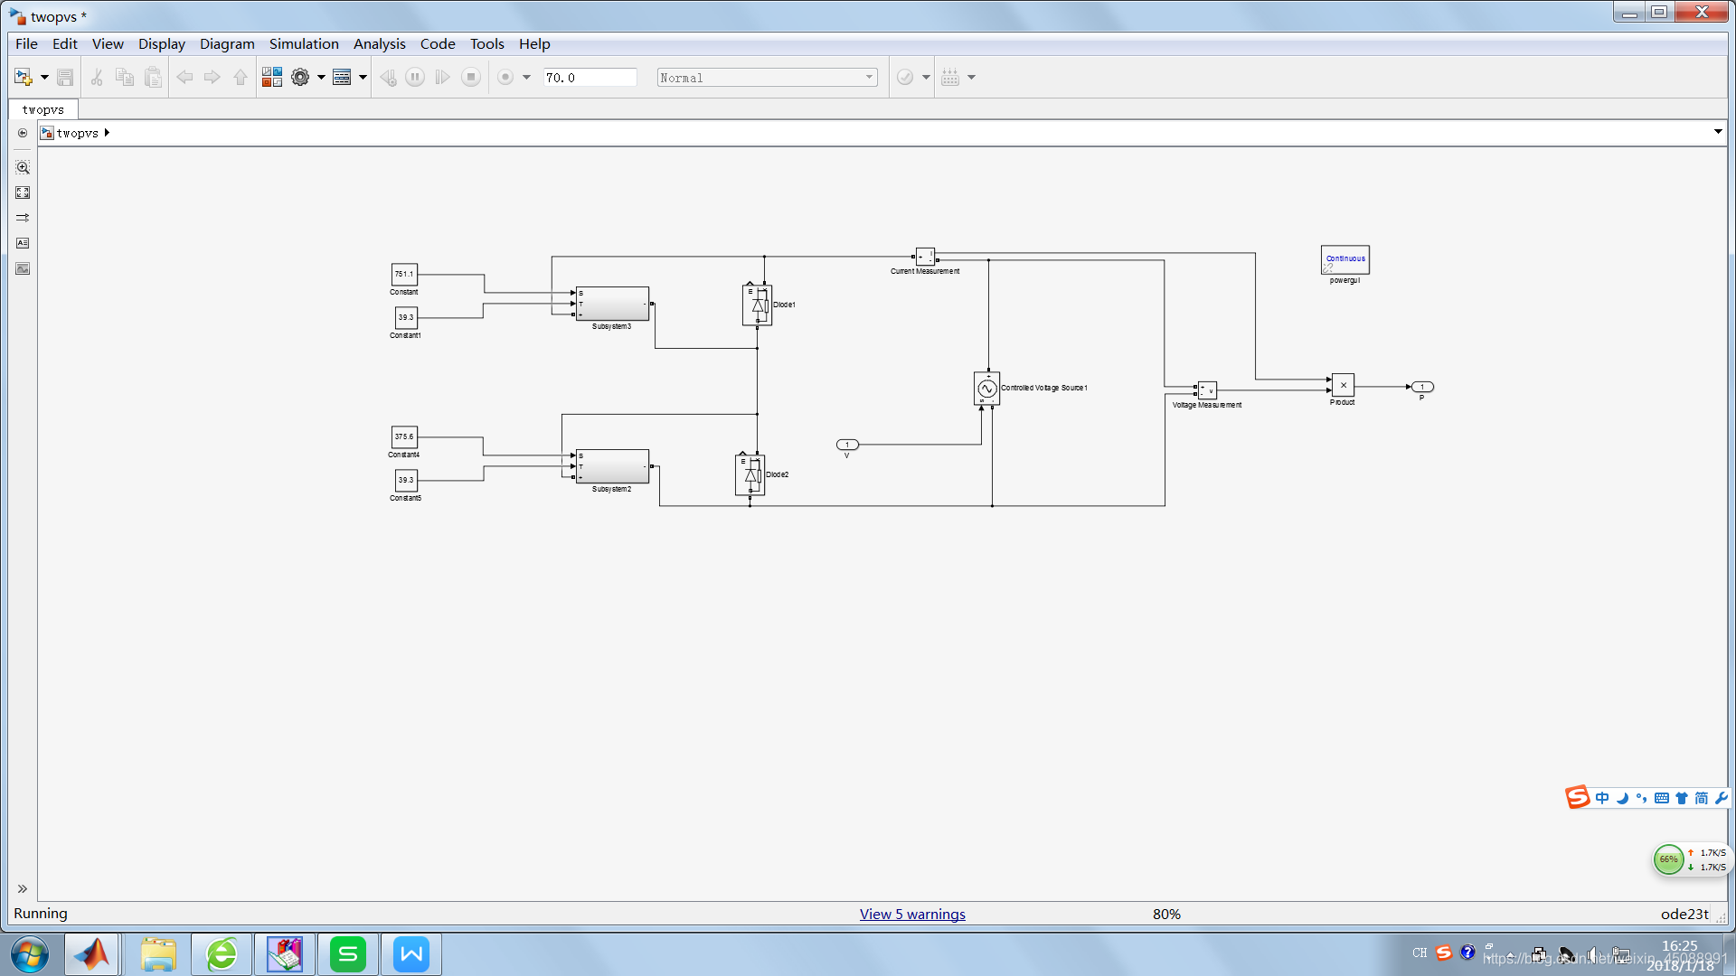Click the step back playback control

point(388,78)
